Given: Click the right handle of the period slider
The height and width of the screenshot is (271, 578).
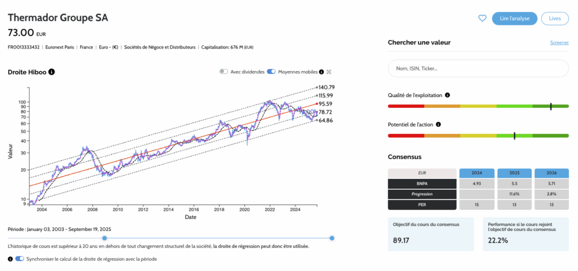Looking at the screenshot, I should pos(332,238).
